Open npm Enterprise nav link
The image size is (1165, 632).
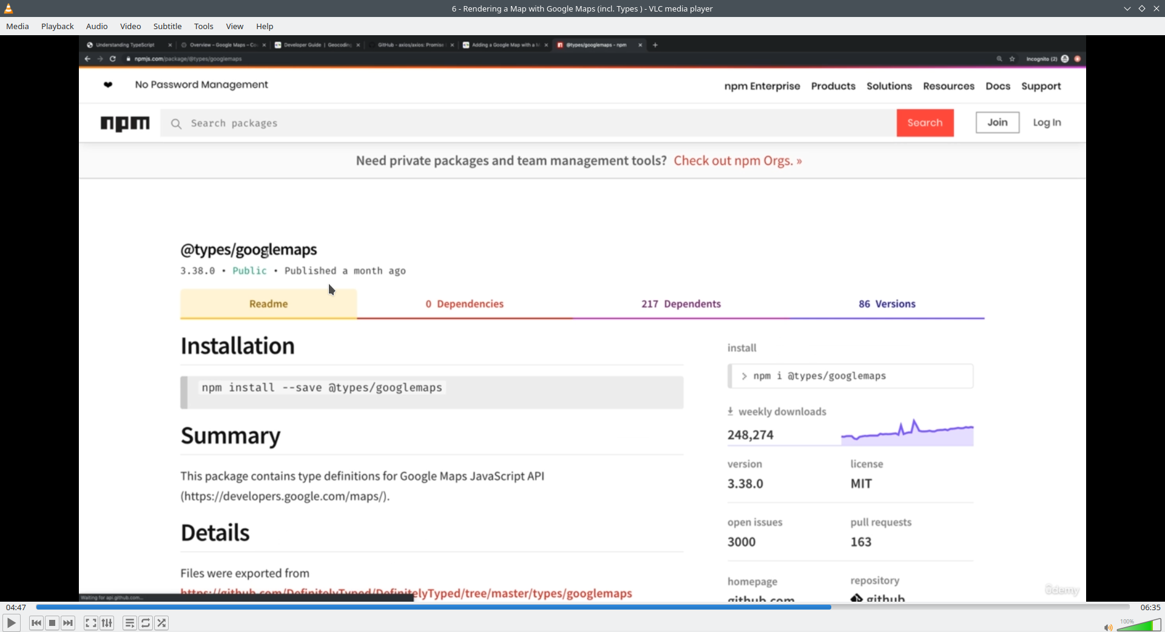point(762,86)
